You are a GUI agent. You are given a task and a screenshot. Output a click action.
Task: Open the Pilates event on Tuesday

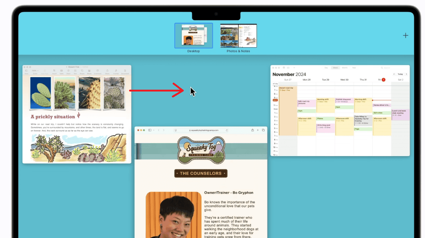point(325,119)
